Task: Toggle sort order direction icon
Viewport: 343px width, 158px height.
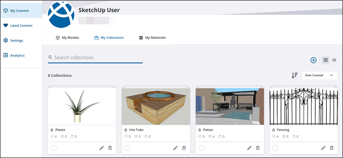Action: (x=295, y=75)
